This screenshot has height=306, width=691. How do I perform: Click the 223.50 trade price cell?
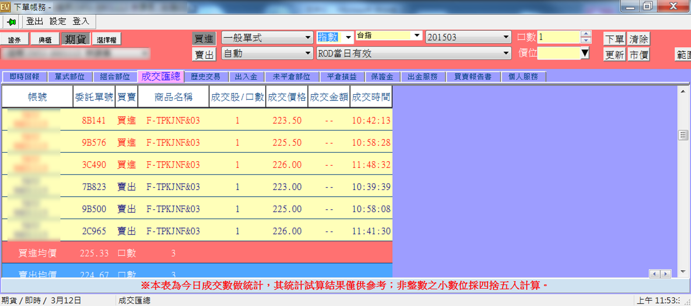pos(287,121)
